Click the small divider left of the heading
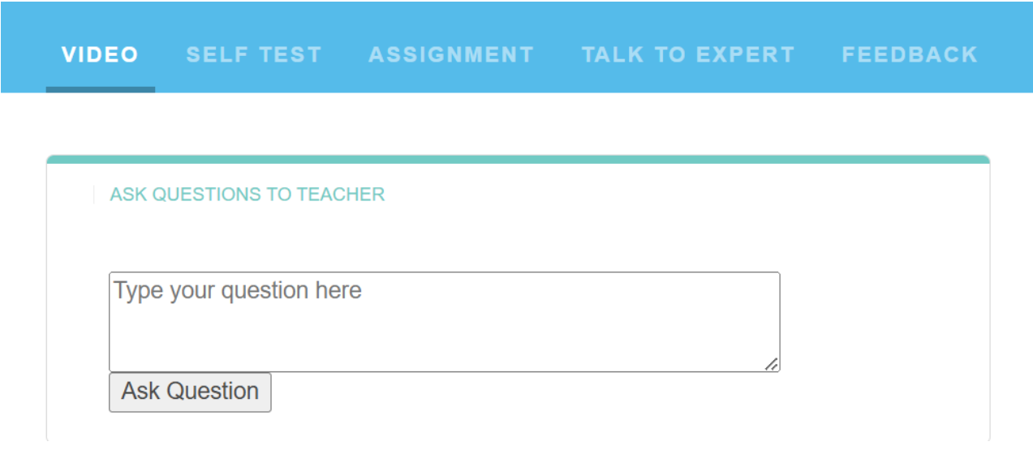Viewport: 1033px width, 476px height. [93, 195]
